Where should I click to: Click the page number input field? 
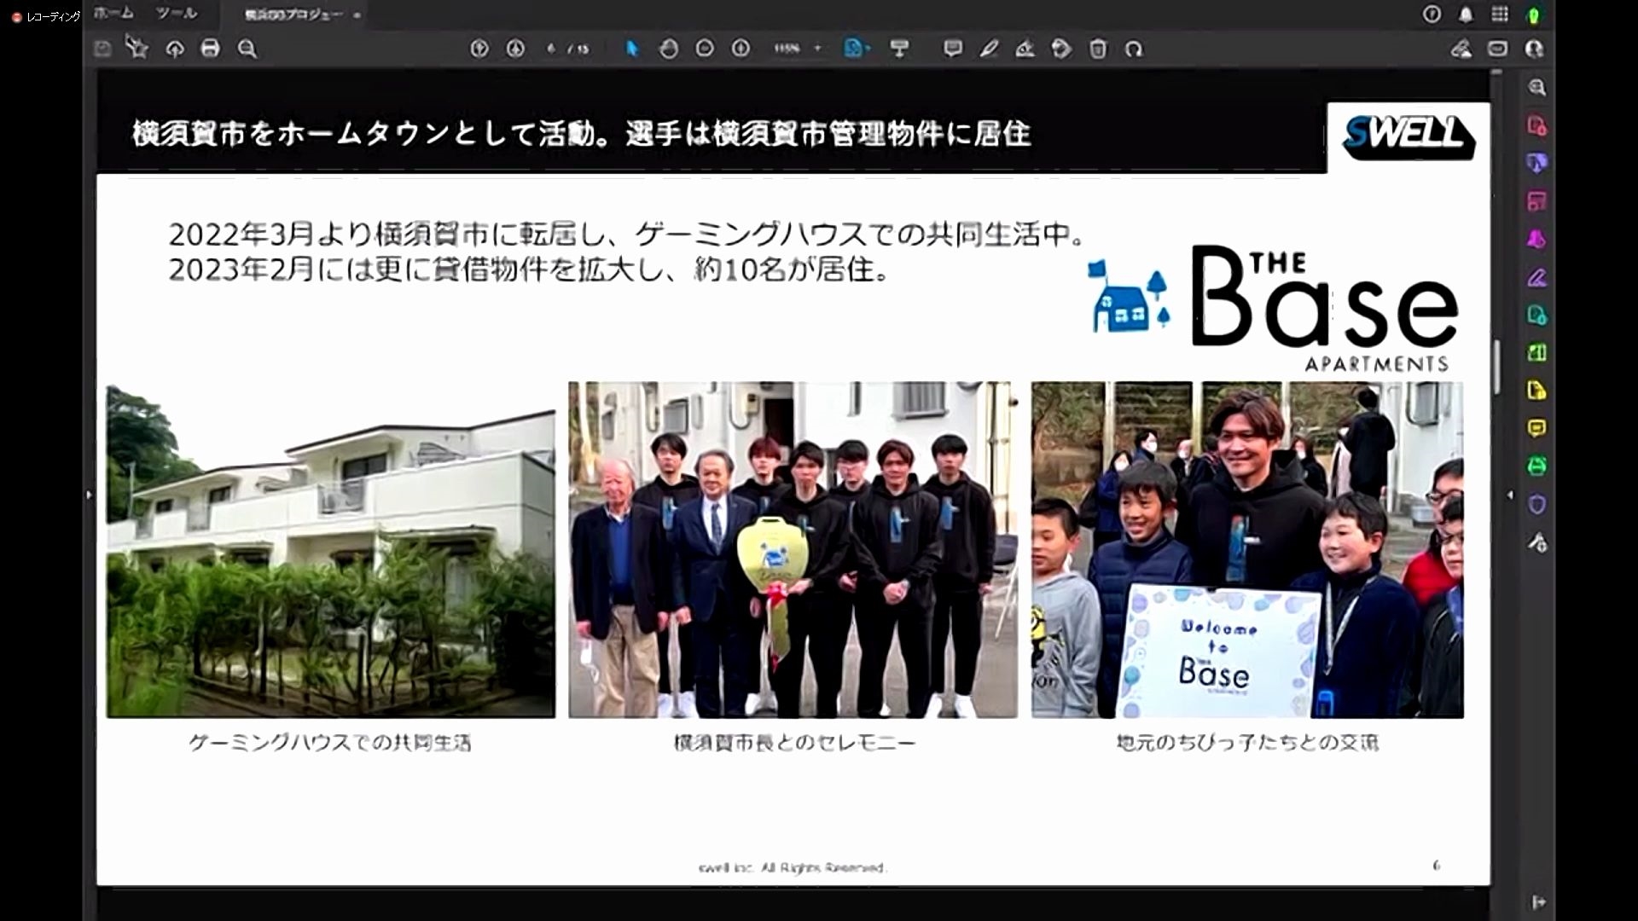pyautogui.click(x=553, y=49)
